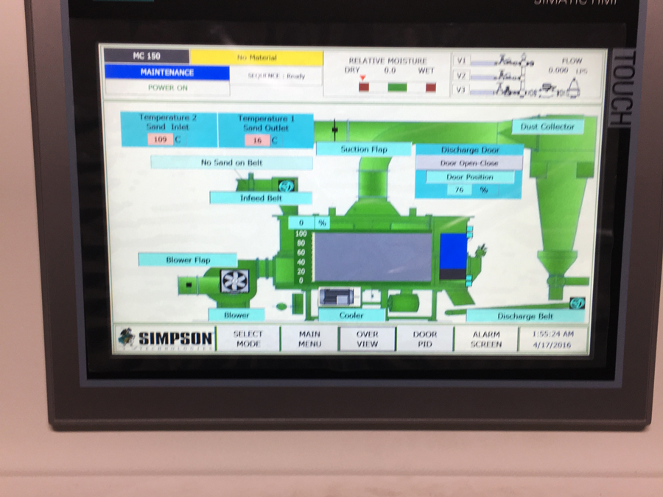The height and width of the screenshot is (497, 663).
Task: Open the Door PID screen
Action: 424,339
